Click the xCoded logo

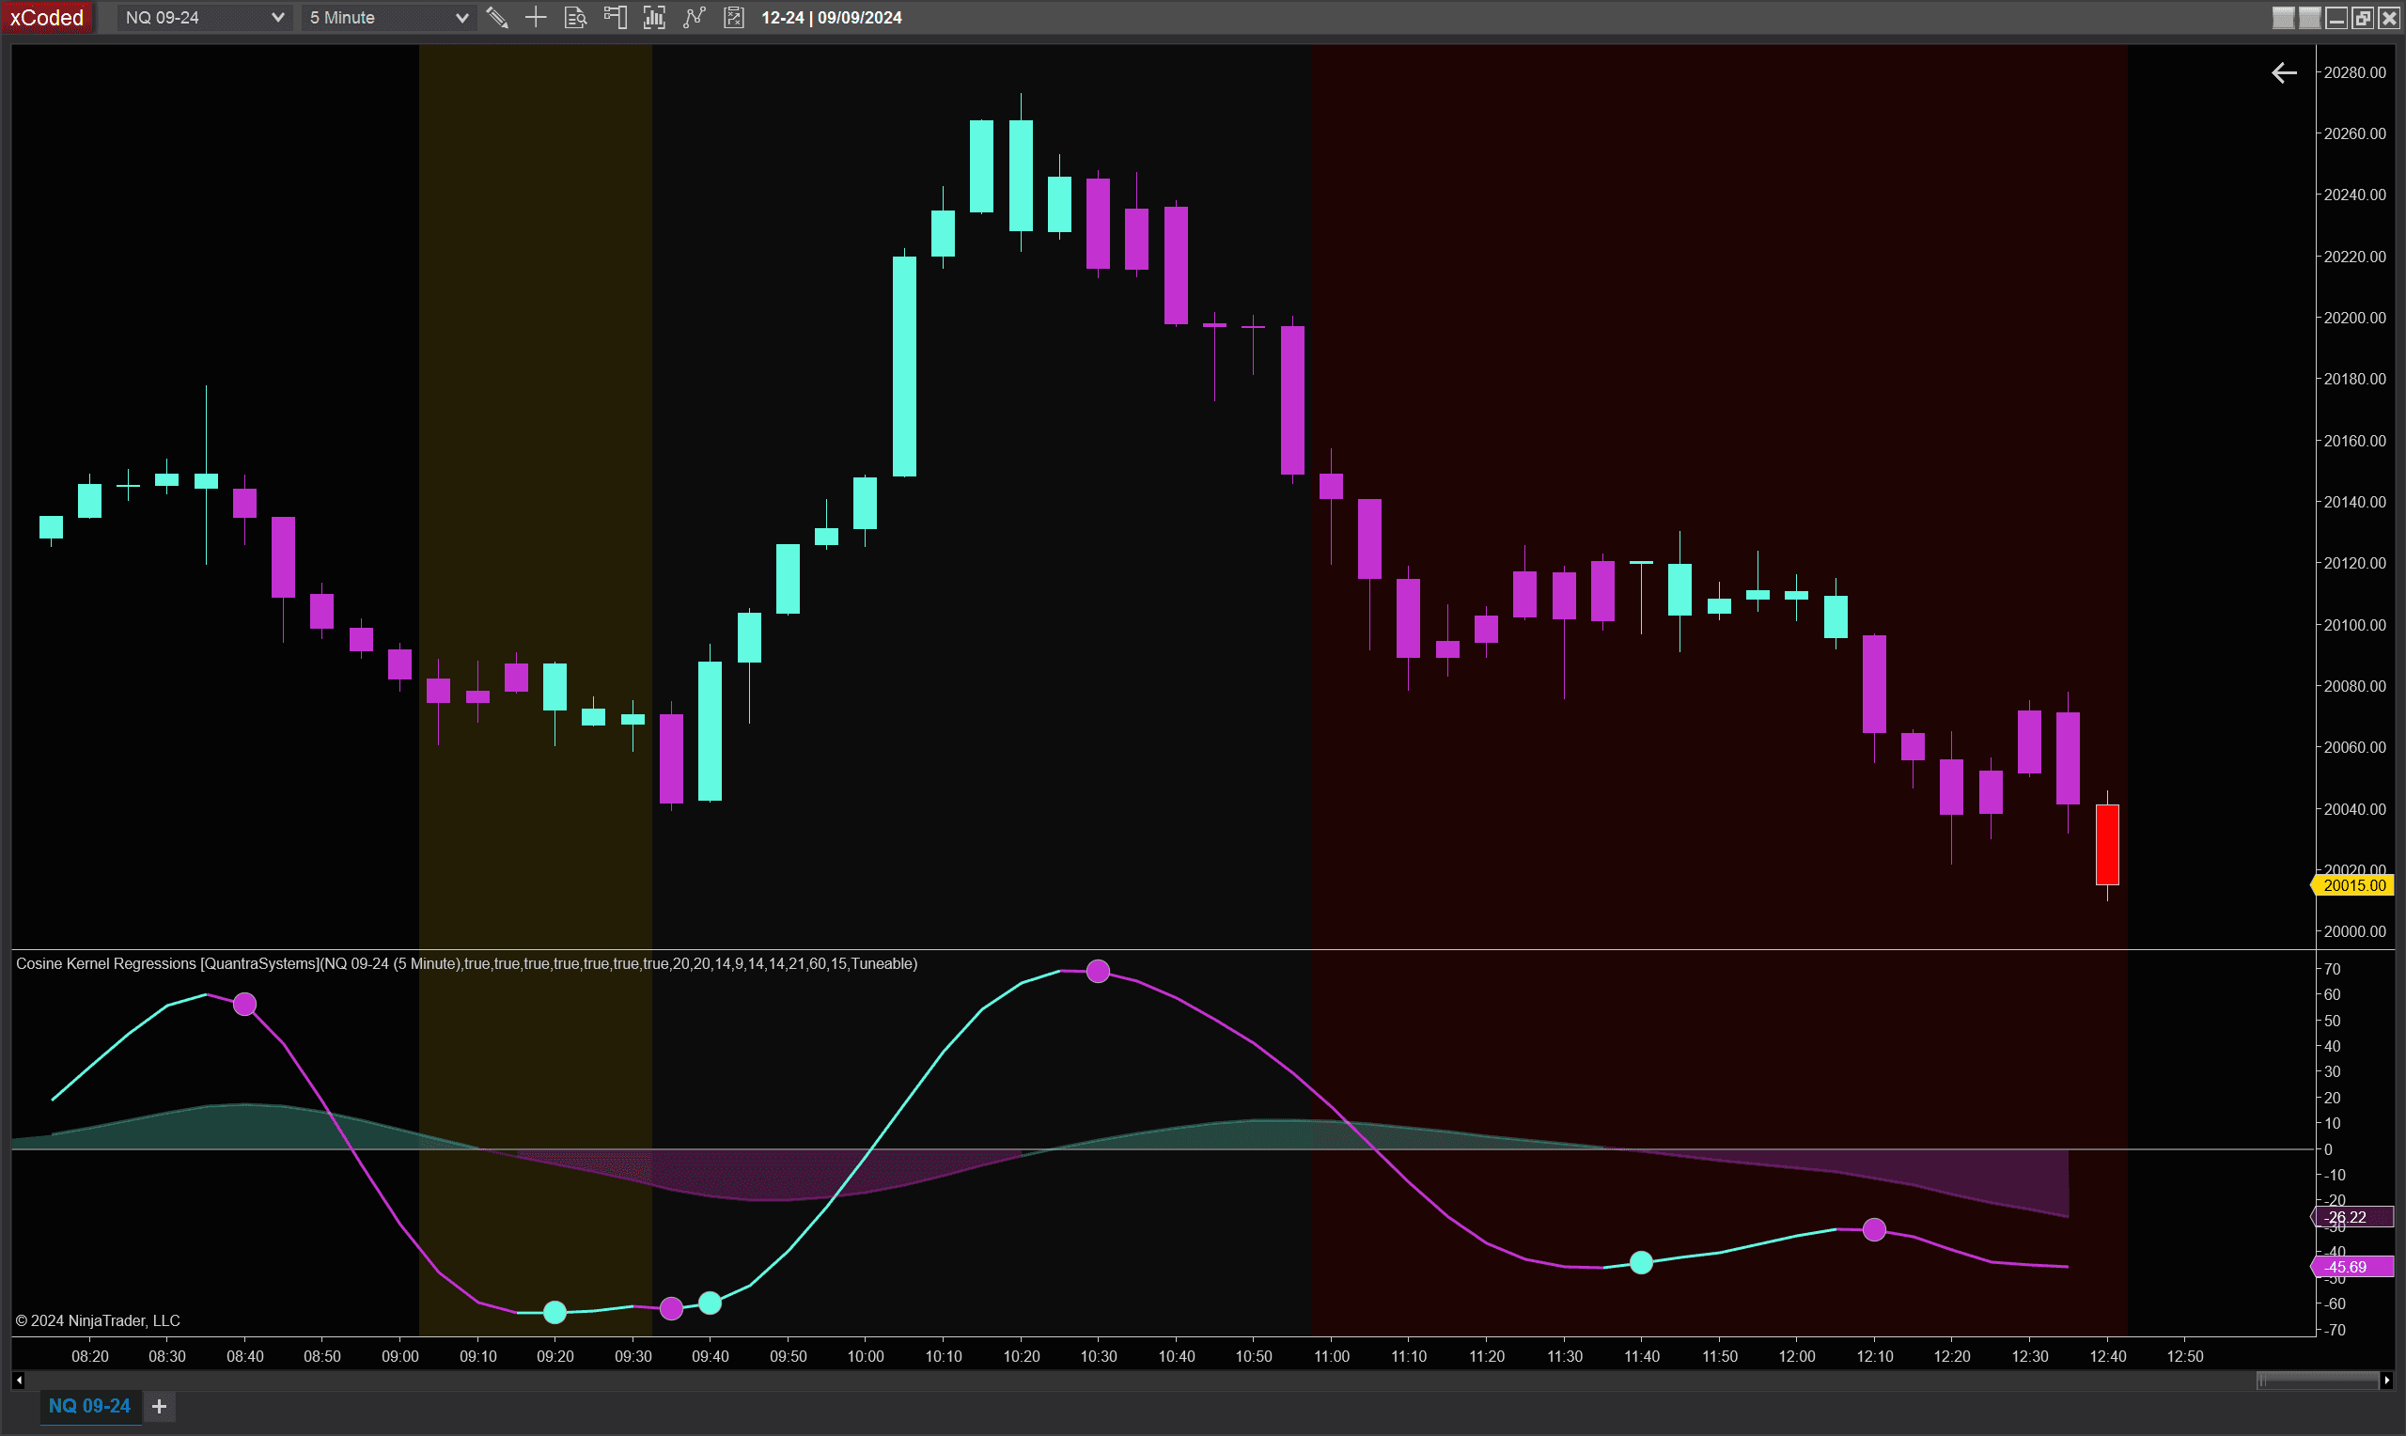pyautogui.click(x=46, y=17)
